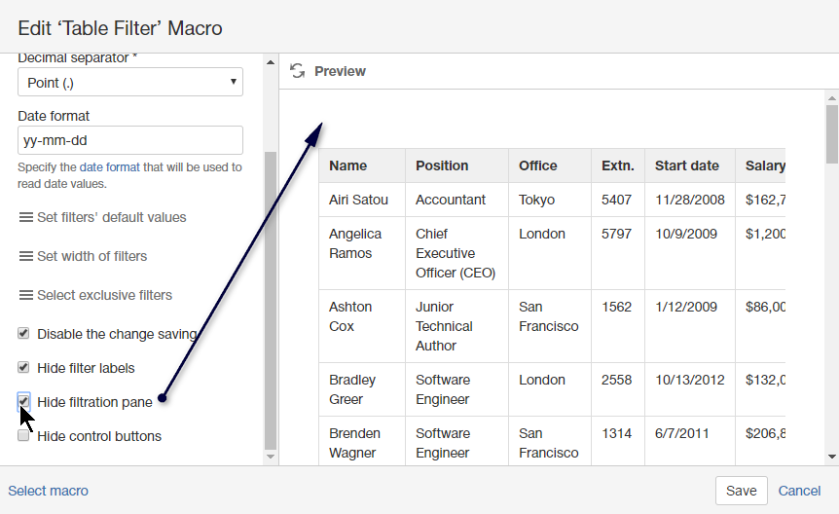Screen dimensions: 839x514
Task: Click the Name column header
Action: pos(348,165)
